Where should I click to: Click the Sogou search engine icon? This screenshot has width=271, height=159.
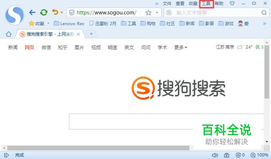[169, 13]
